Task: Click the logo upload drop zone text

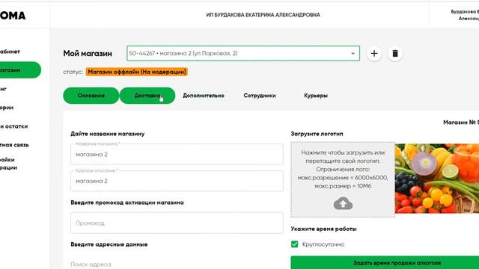Action: click(343, 170)
